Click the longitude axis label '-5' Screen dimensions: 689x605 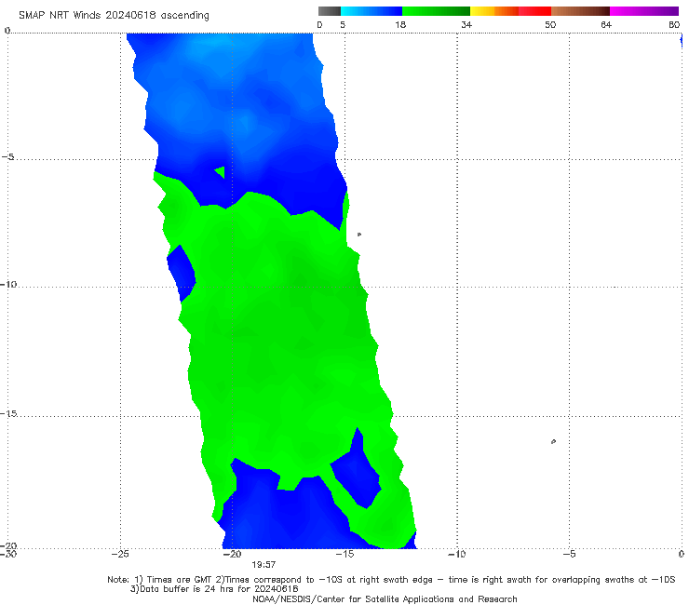(x=569, y=554)
